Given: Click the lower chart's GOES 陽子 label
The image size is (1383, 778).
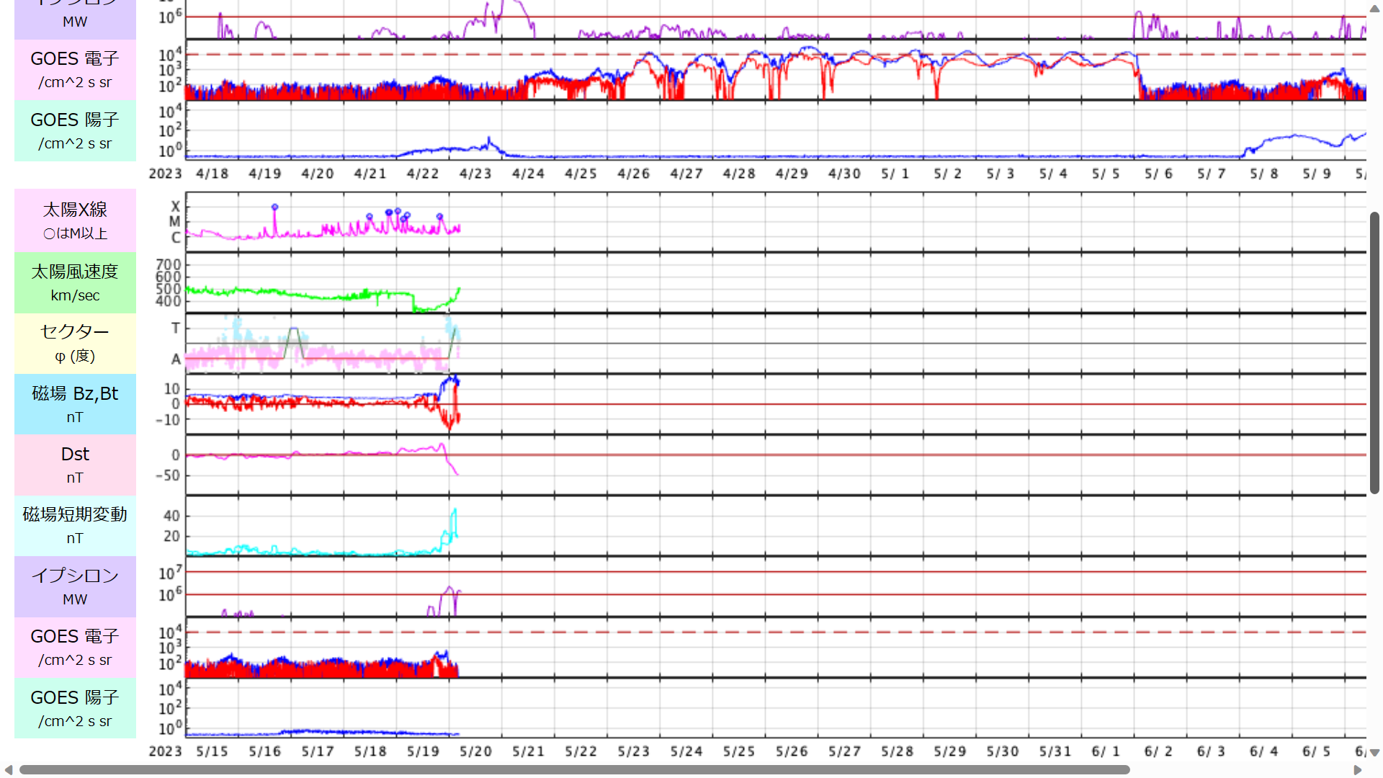Looking at the screenshot, I should point(75,708).
